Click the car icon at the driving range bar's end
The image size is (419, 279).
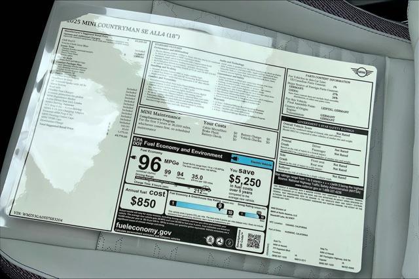coord(207,189)
